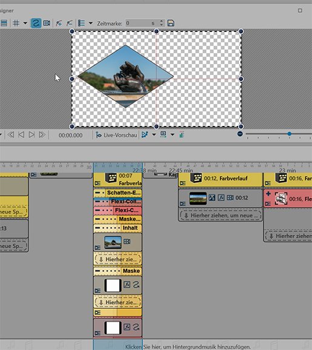Select the white mask thumbnail under Maske
This screenshot has width=312, height=350.
113,285
